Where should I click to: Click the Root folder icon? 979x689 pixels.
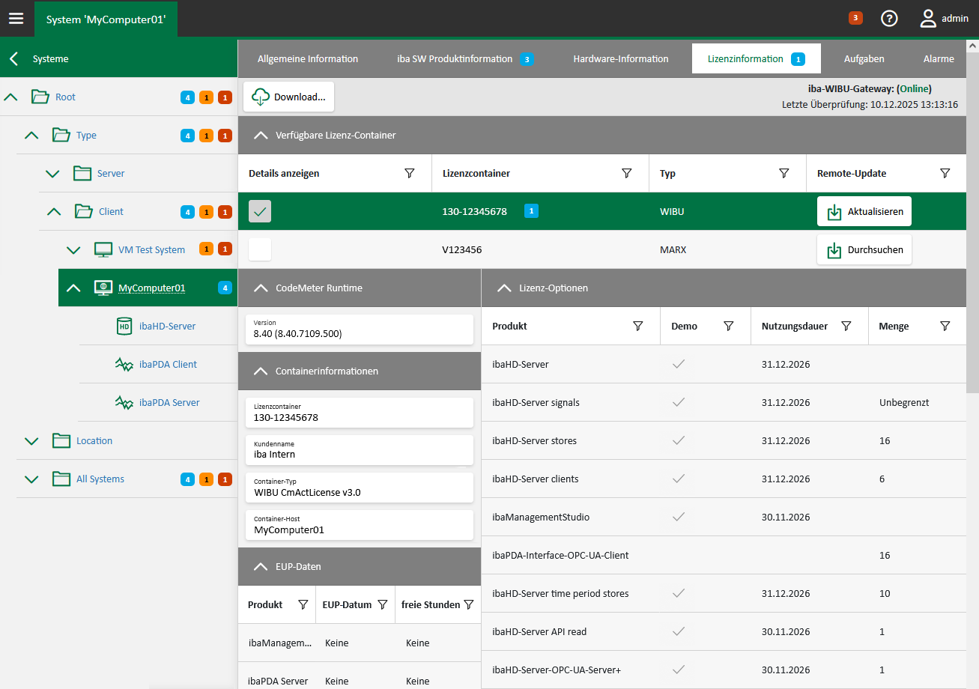coord(40,97)
